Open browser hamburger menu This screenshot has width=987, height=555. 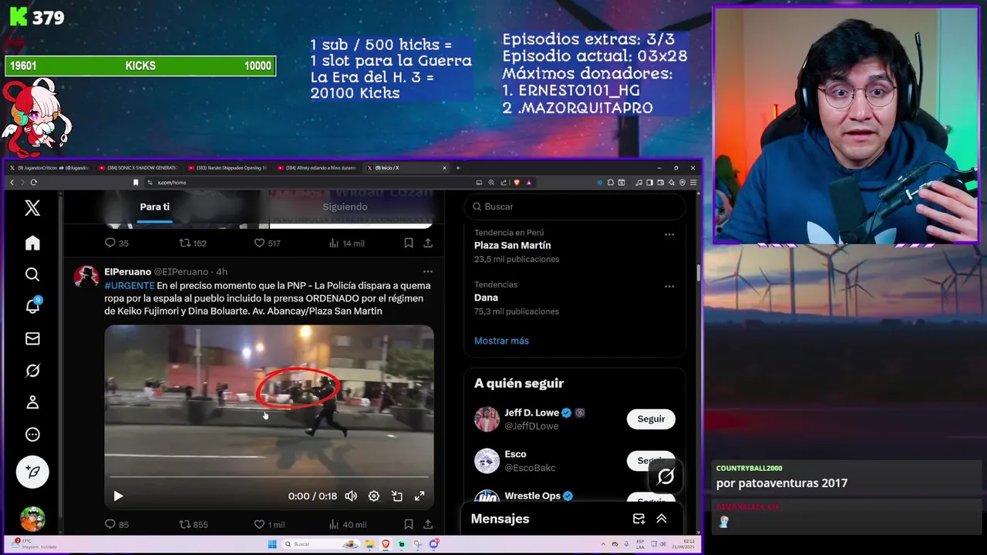[693, 183]
